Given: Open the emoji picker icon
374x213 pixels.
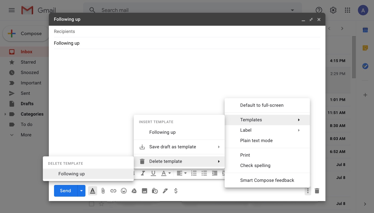Looking at the screenshot, I should [124, 191].
